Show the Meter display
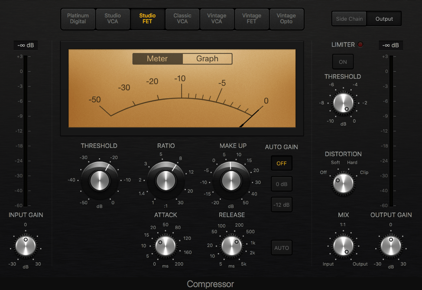This screenshot has height=290, width=422. pyautogui.click(x=157, y=59)
